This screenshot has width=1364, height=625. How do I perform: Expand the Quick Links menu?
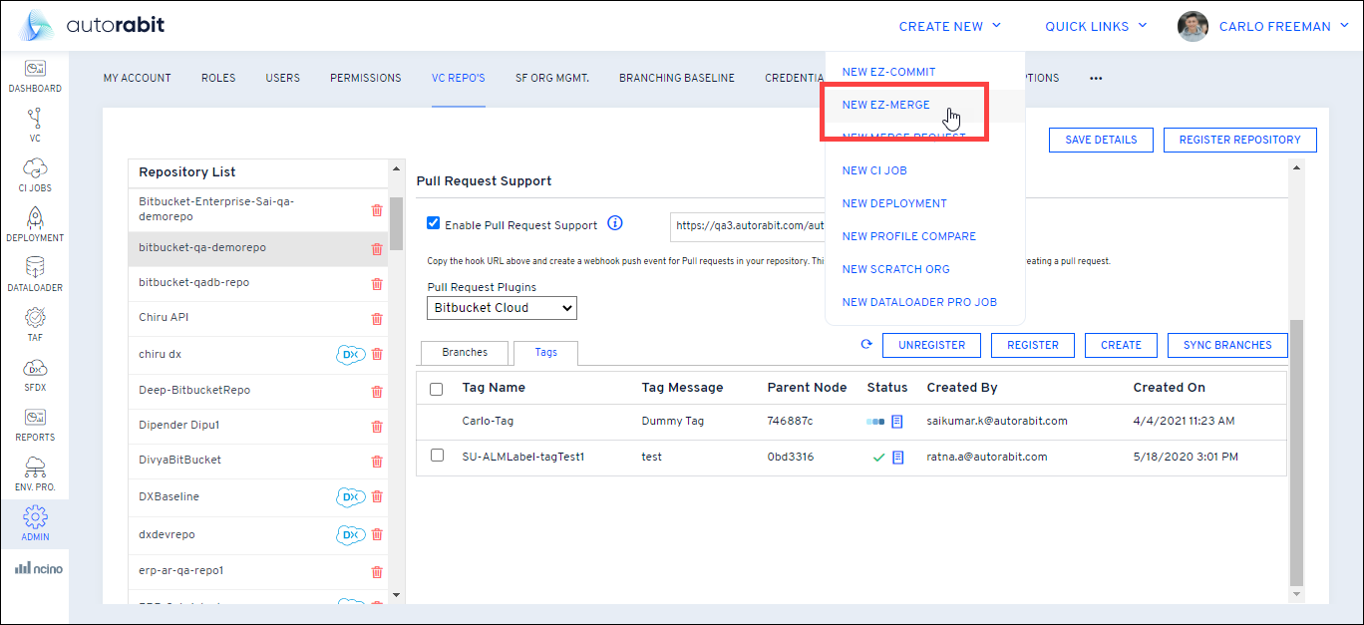[1096, 27]
